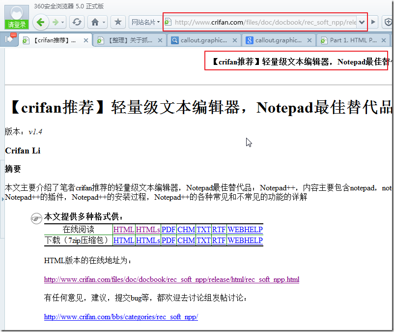Click the tab list icon with red badge

(x=10, y=38)
